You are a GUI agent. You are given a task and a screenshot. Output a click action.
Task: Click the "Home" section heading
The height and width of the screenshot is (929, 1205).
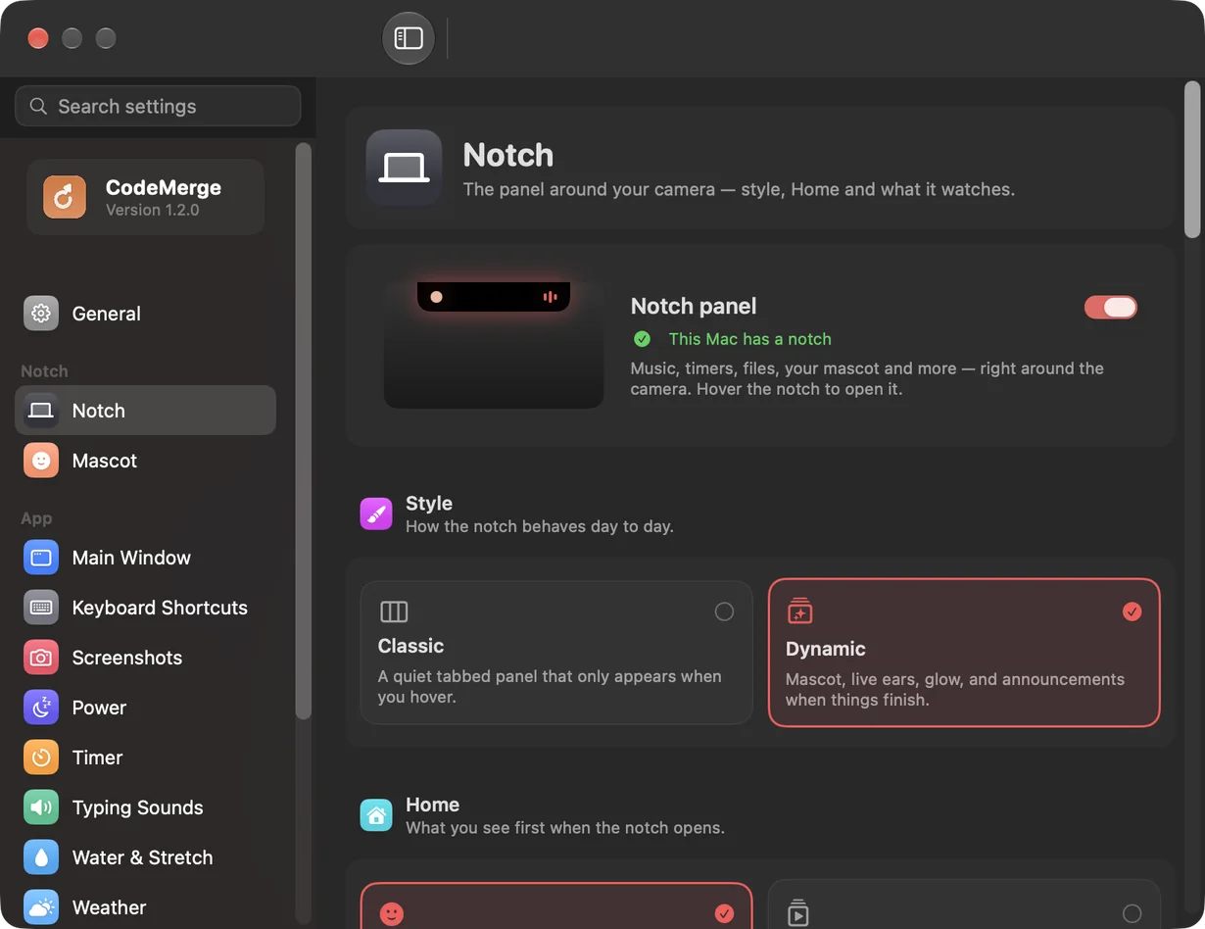pos(433,805)
